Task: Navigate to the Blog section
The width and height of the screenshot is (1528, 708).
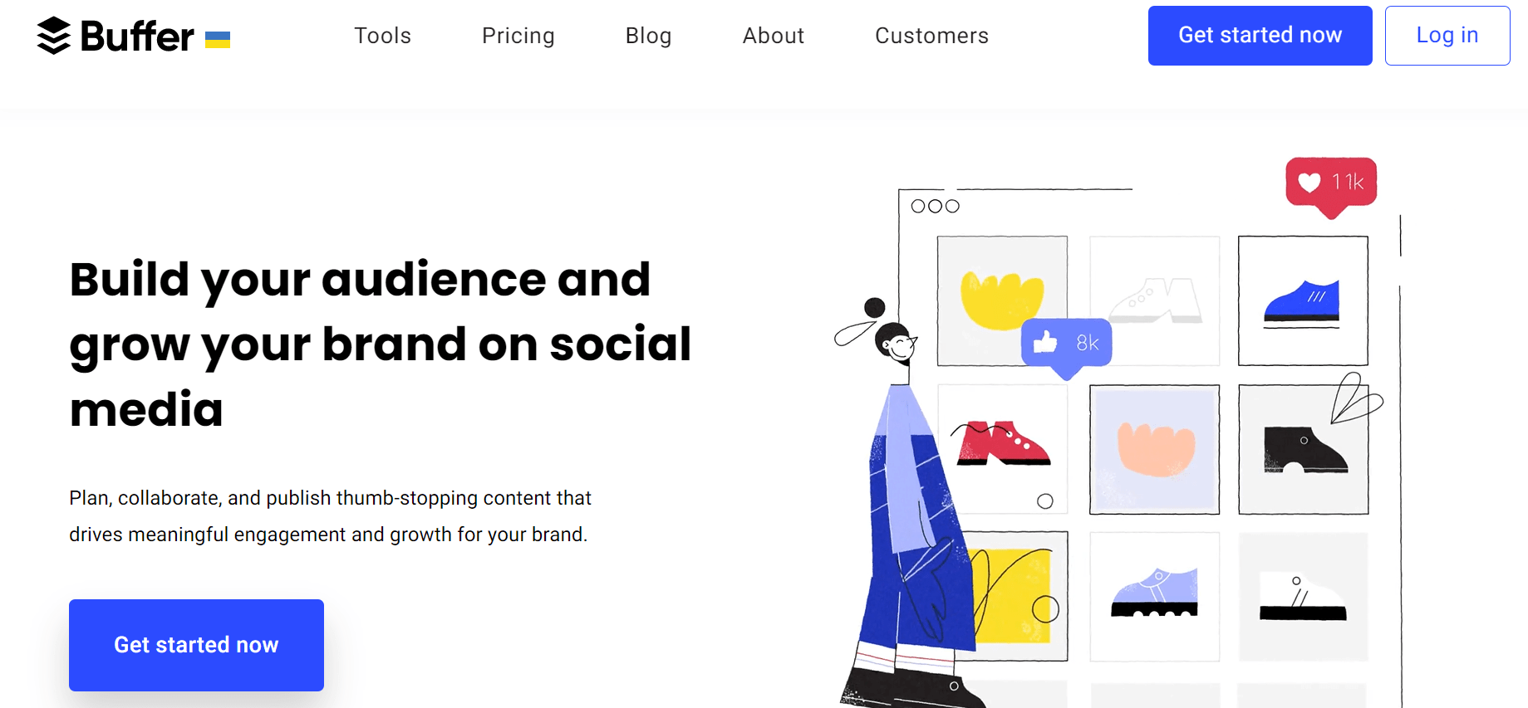Action: [648, 35]
